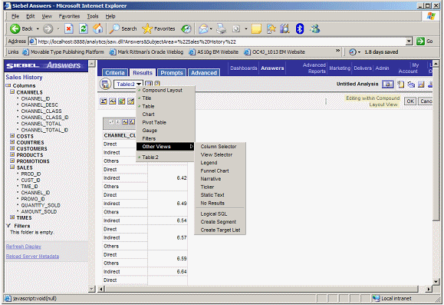Toggle the Title view menu entry
This screenshot has height=305, width=444.
click(146, 98)
